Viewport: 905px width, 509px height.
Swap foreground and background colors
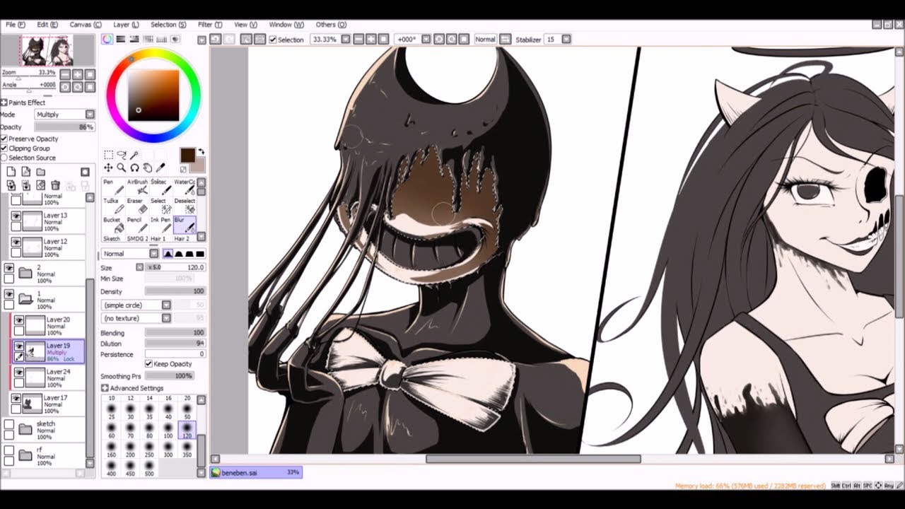click(202, 151)
